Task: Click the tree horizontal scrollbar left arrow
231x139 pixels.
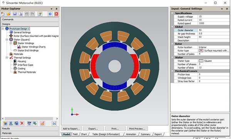Action: point(3,119)
